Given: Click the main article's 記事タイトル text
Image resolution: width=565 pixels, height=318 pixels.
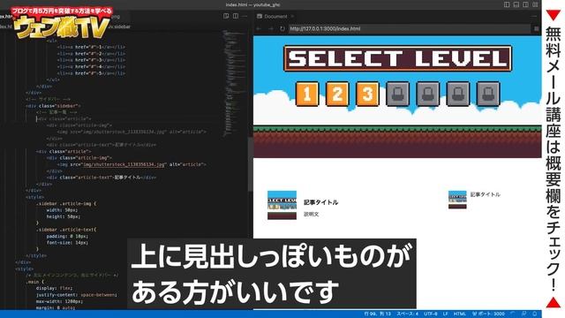Looking at the screenshot, I should [320, 202].
